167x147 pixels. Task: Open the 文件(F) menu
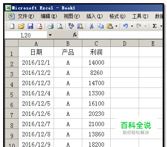pos(26,16)
